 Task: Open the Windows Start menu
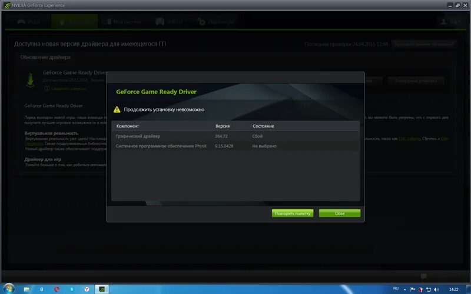coord(8,289)
